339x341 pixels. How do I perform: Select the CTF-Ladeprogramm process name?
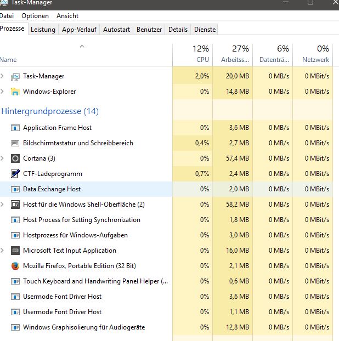(x=53, y=174)
